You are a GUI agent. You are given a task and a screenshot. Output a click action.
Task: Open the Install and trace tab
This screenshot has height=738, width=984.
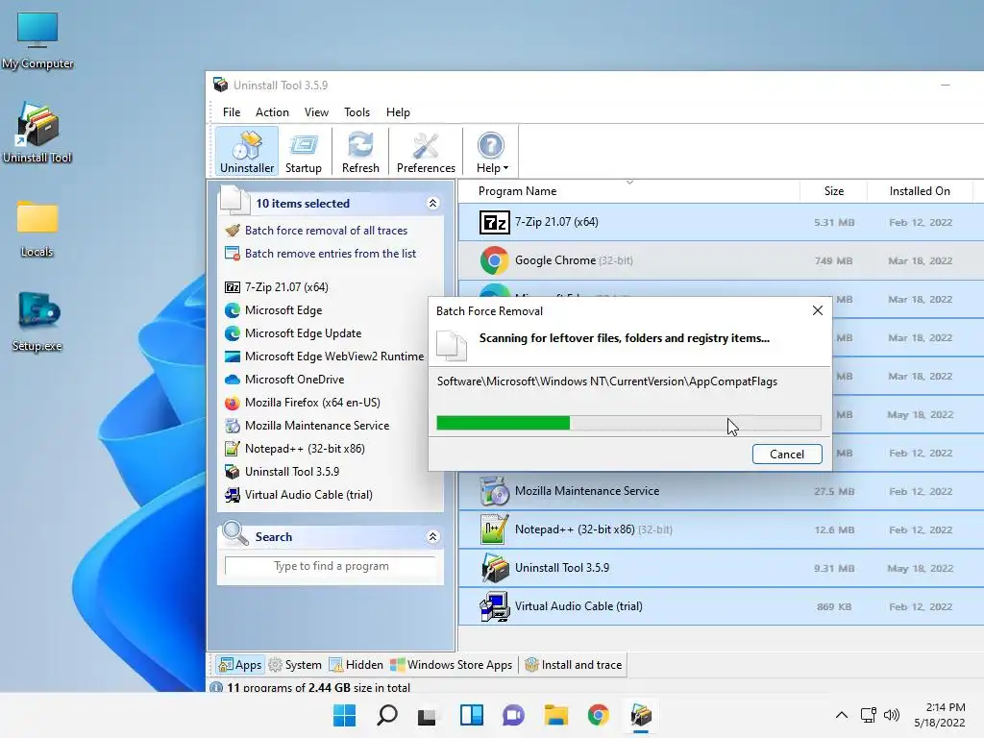573,665
